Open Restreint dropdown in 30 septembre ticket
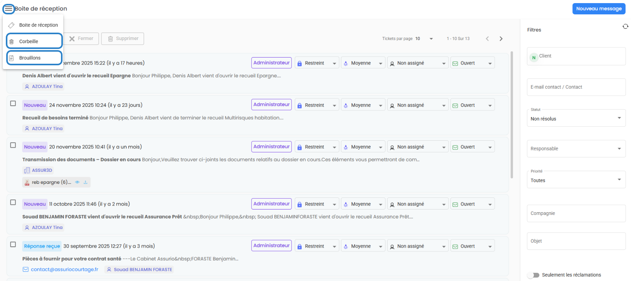Viewport: 631px width, 281px height. click(317, 246)
